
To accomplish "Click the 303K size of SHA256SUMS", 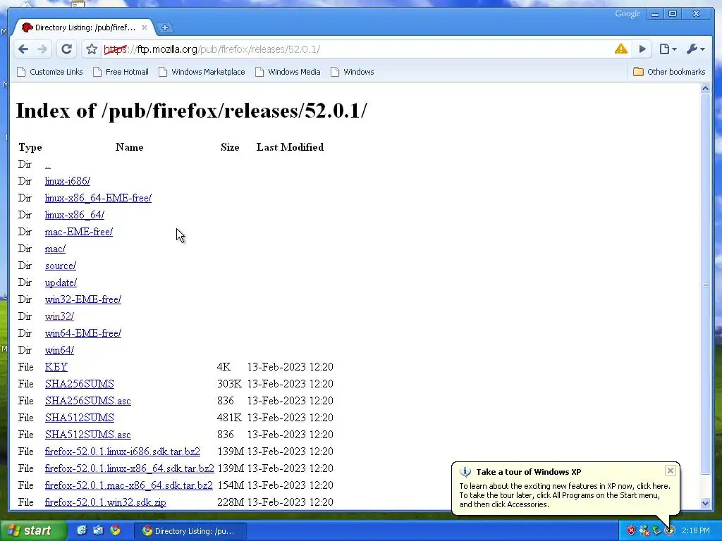I will tap(229, 384).
